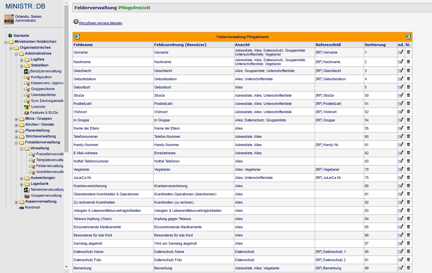This screenshot has height=273, width=432.
Task: Edit the Geburtsort field row
Action: point(401,87)
